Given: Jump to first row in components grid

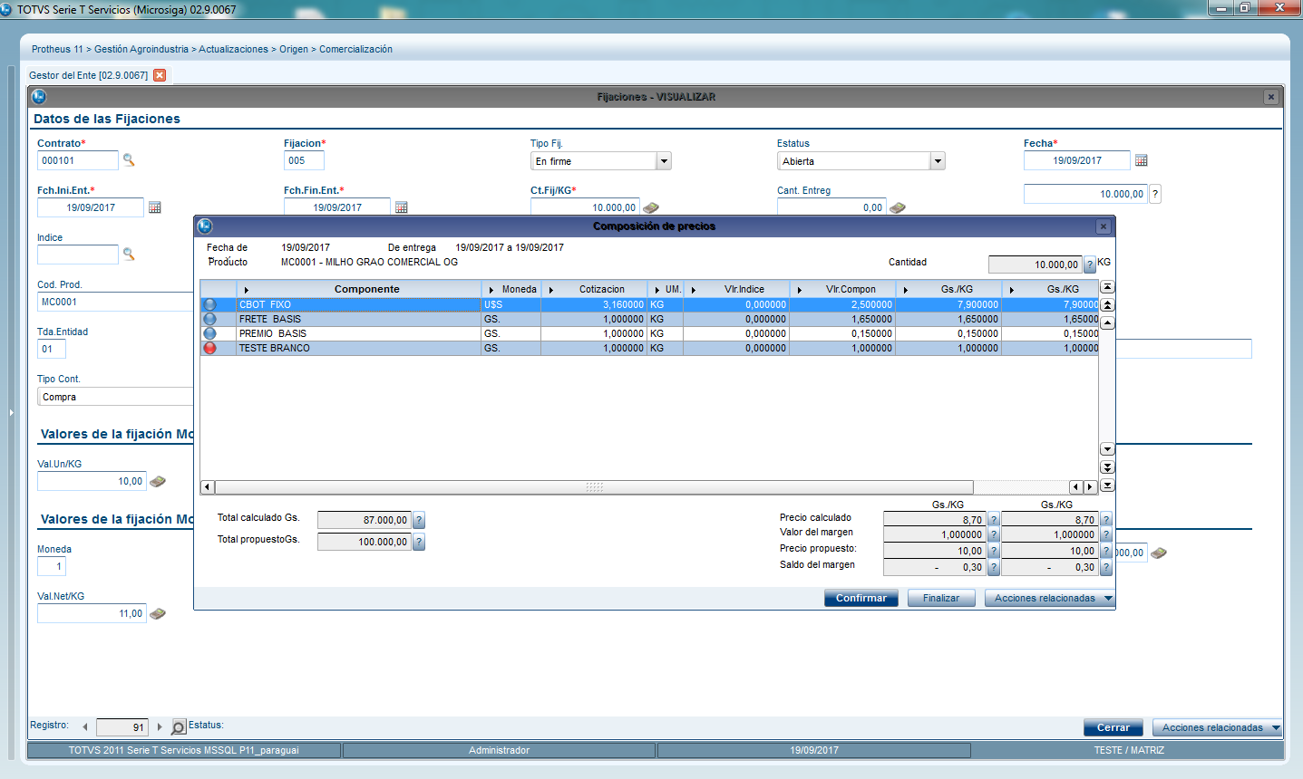Looking at the screenshot, I should 1107,287.
